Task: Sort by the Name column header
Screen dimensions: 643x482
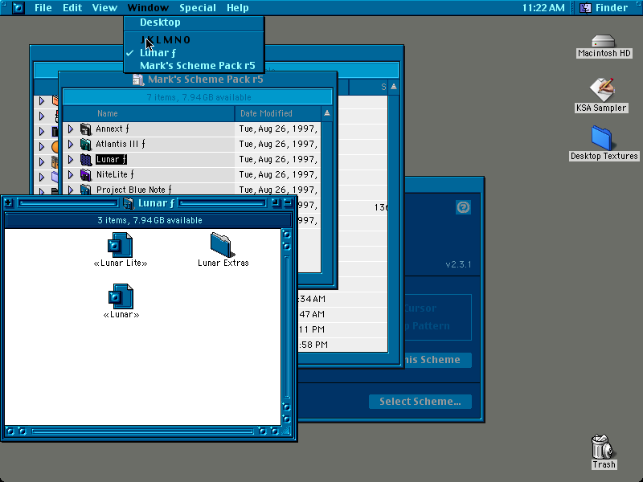Action: pyautogui.click(x=149, y=113)
